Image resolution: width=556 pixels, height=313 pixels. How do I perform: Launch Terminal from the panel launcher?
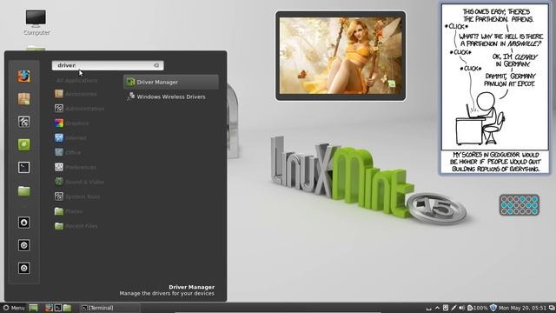pyautogui.click(x=58, y=308)
